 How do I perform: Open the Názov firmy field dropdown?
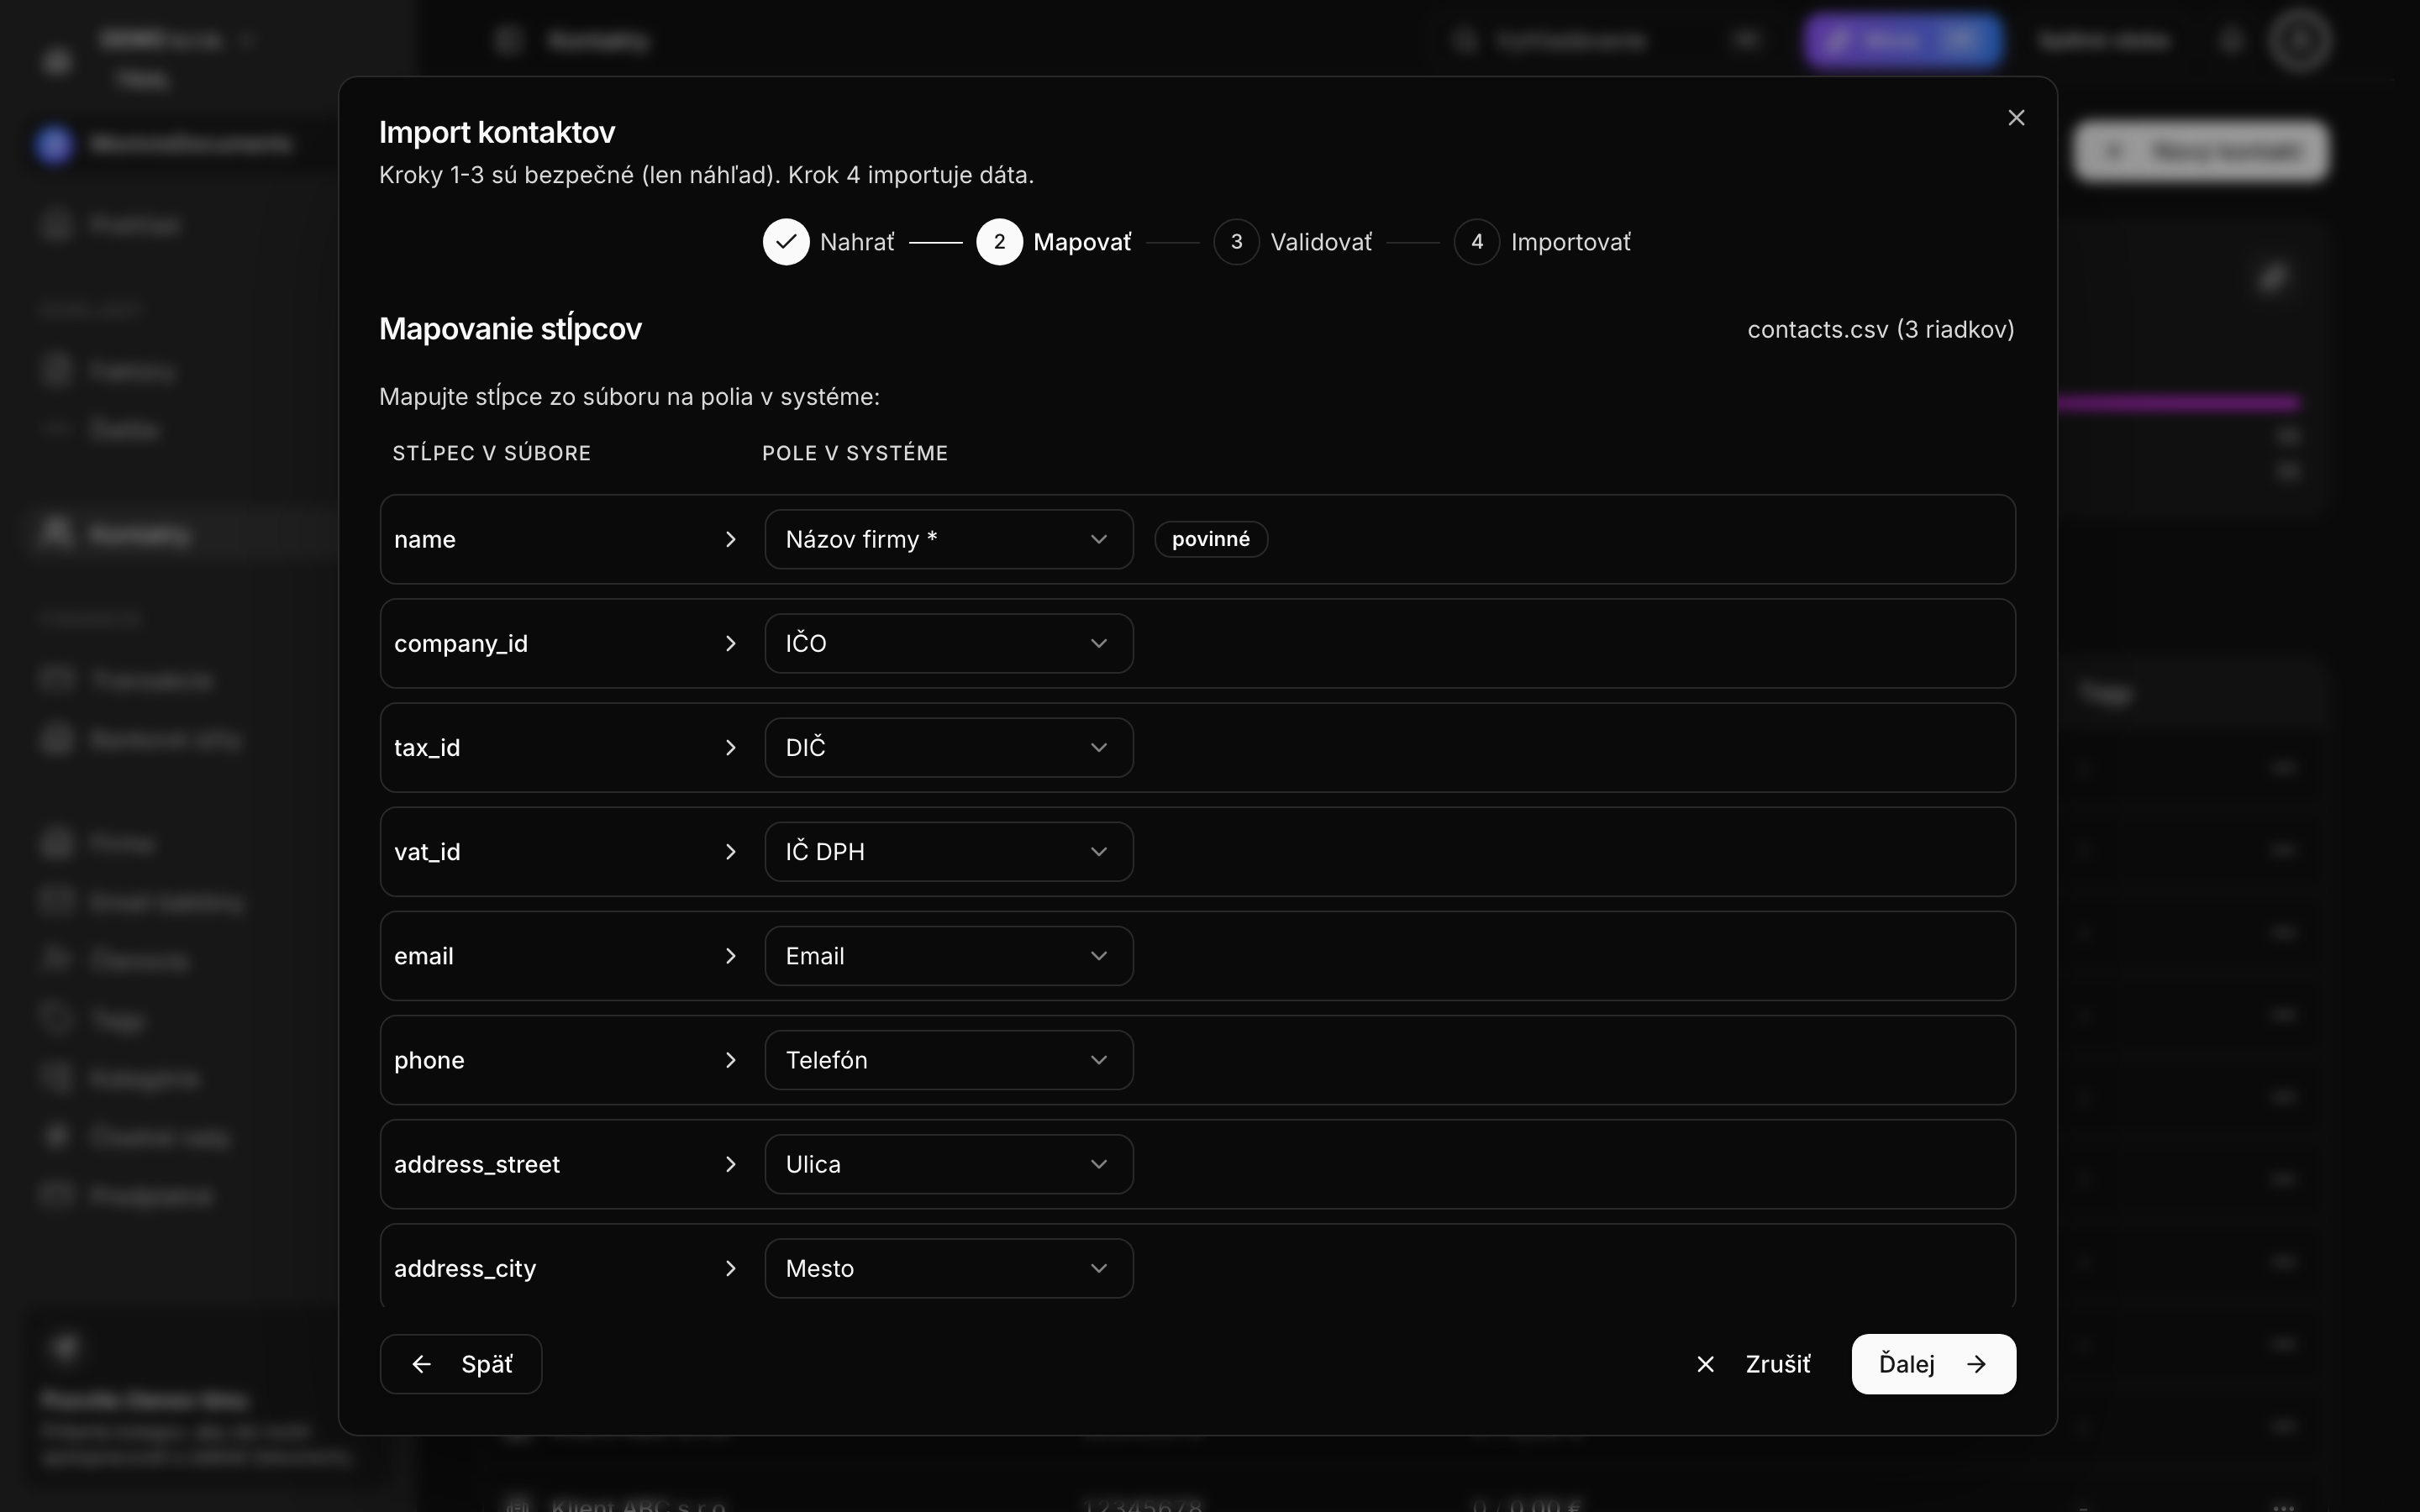[949, 539]
